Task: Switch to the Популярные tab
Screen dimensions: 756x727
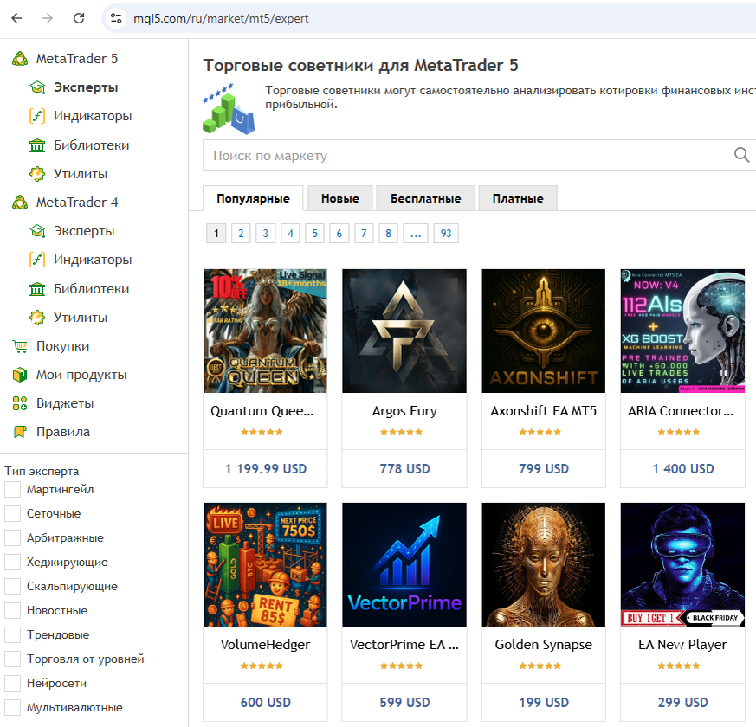Action: (253, 198)
